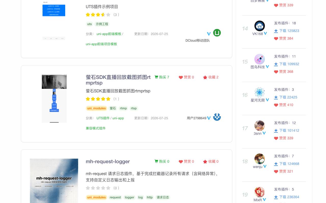Click the verified badge next to 图鸟科技

[x=267, y=67]
